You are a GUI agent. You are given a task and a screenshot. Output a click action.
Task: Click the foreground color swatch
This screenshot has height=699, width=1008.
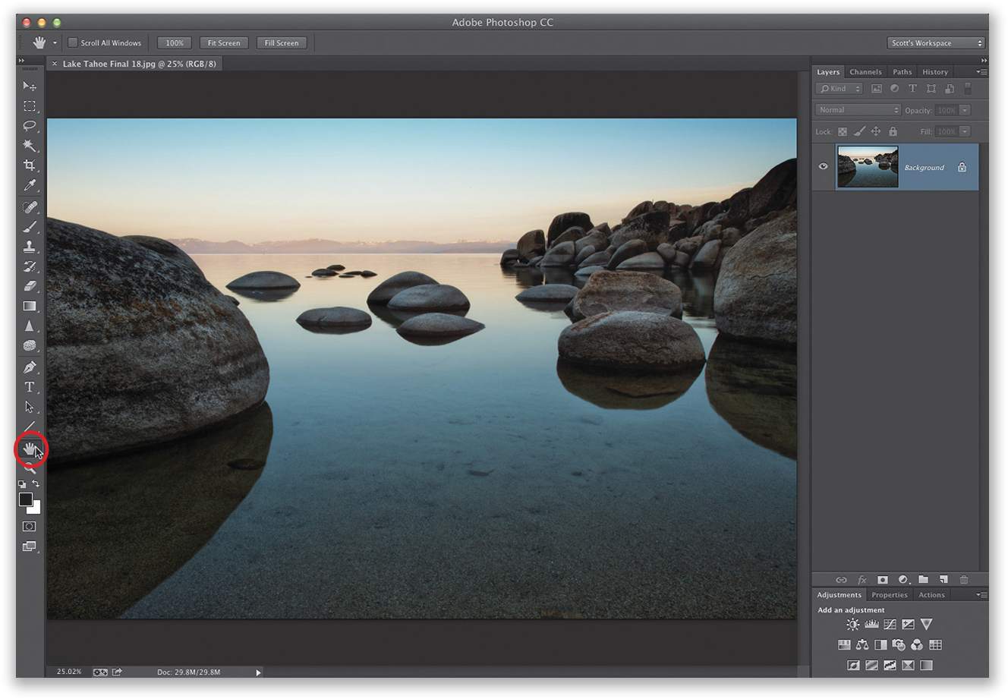tap(26, 499)
